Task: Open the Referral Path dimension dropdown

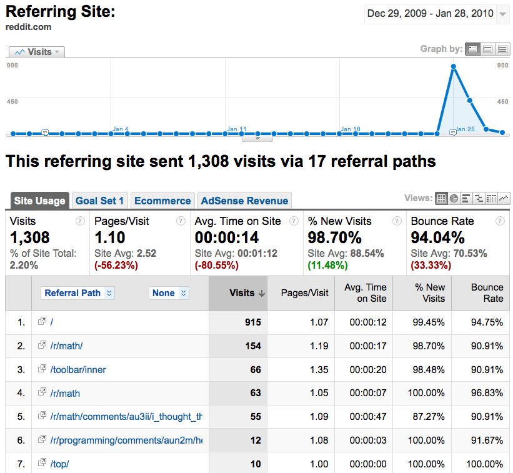Action: point(77,293)
